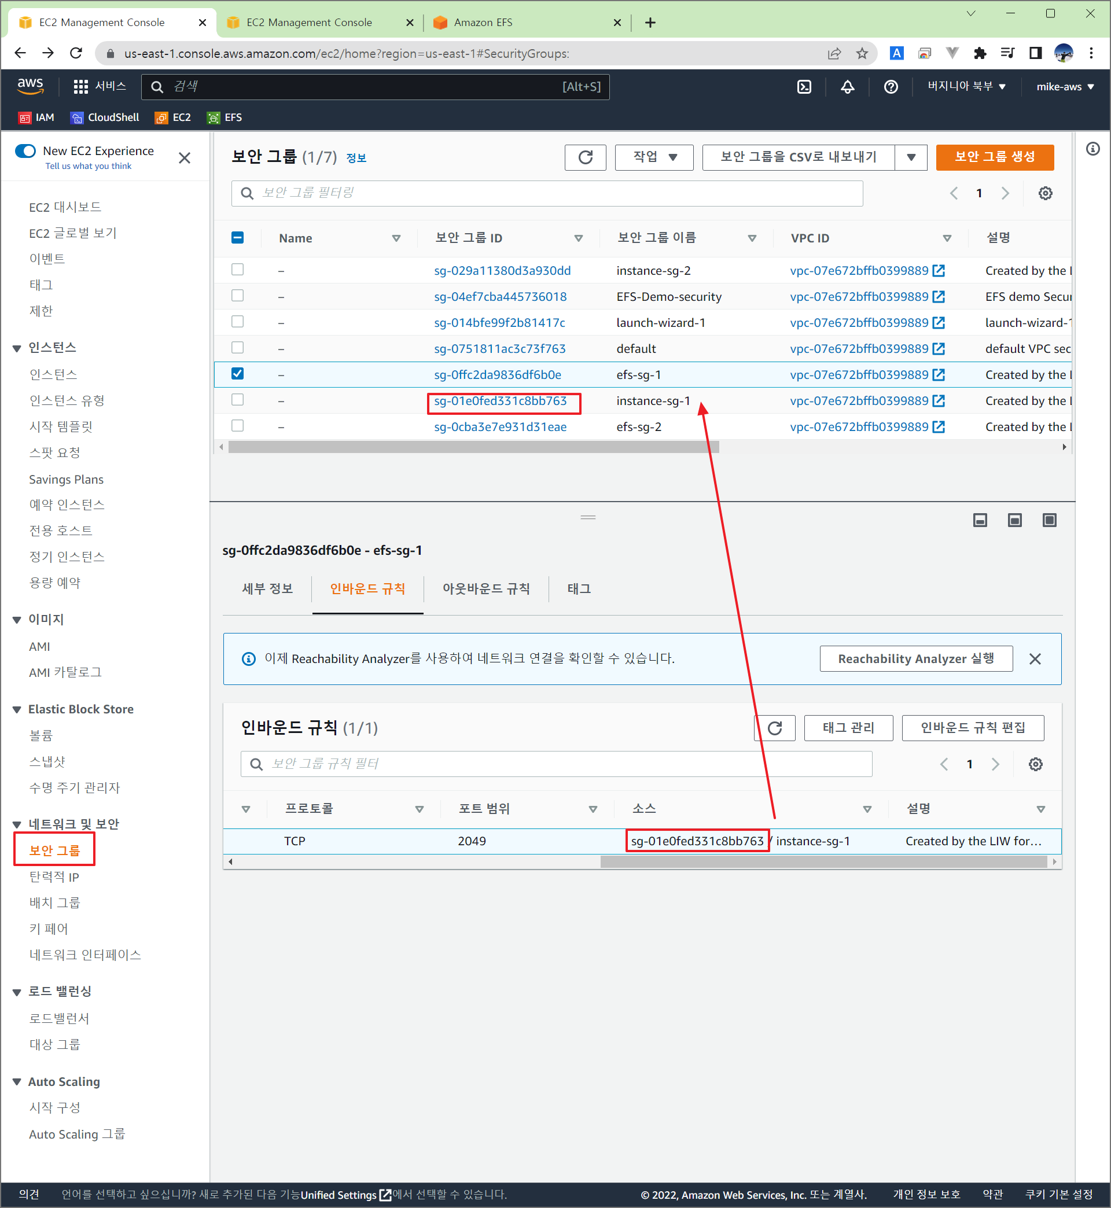Open the 버지니아 북부 region selector

pos(966,87)
